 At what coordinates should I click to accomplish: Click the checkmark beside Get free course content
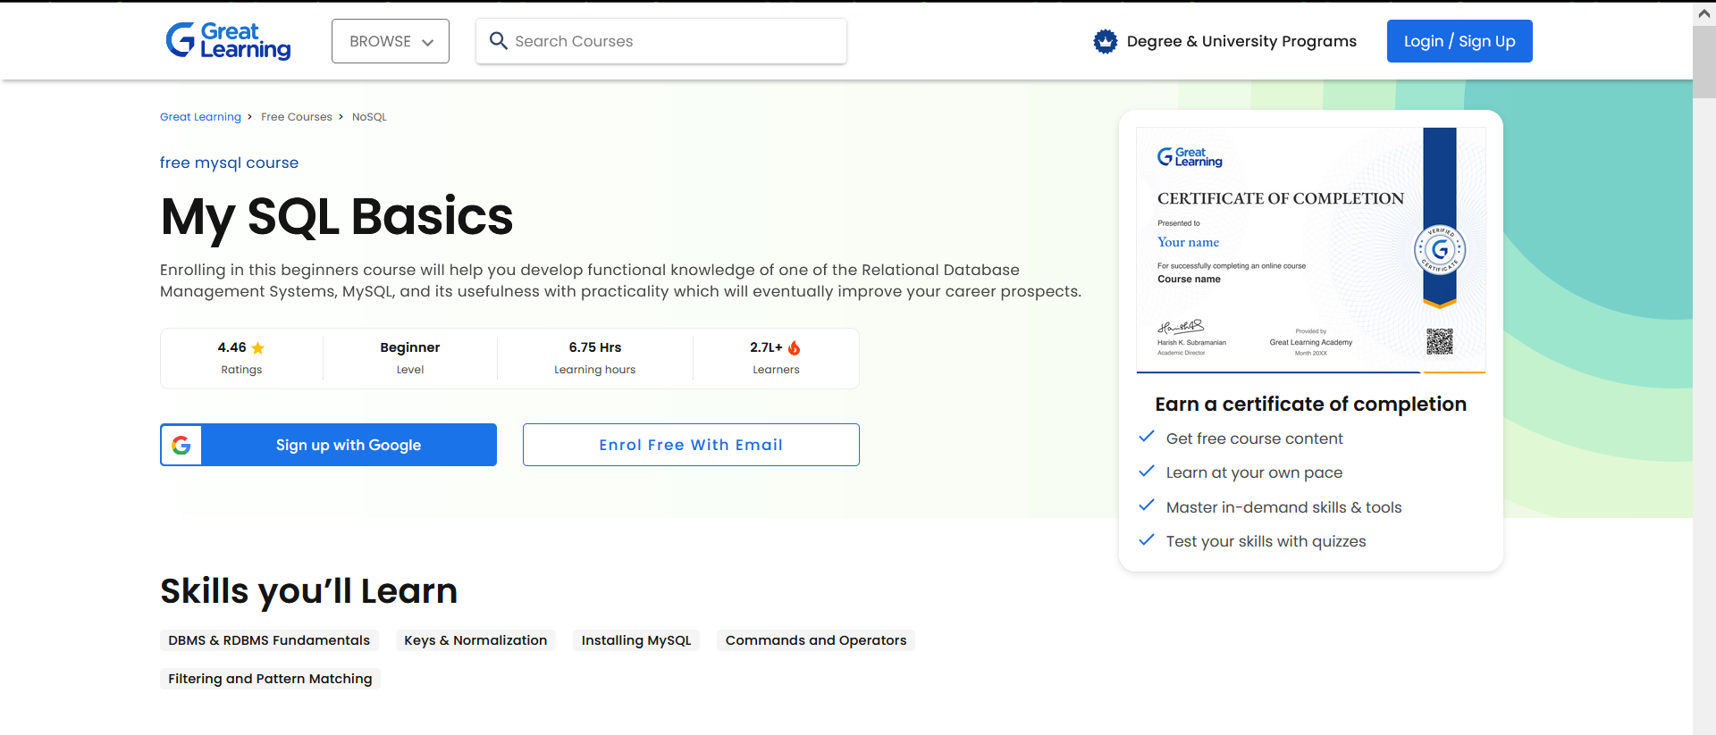1147,437
